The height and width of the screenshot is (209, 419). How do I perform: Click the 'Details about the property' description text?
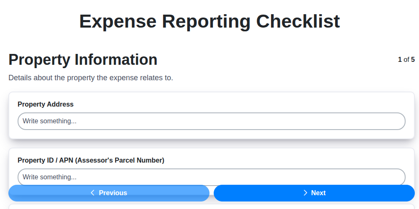click(91, 78)
